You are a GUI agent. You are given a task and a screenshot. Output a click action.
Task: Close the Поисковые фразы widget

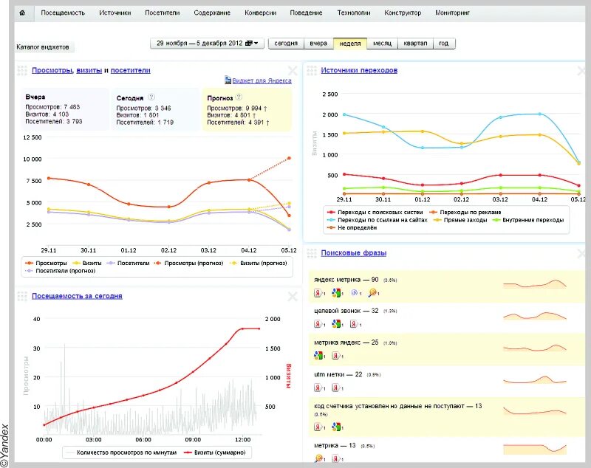tap(582, 253)
